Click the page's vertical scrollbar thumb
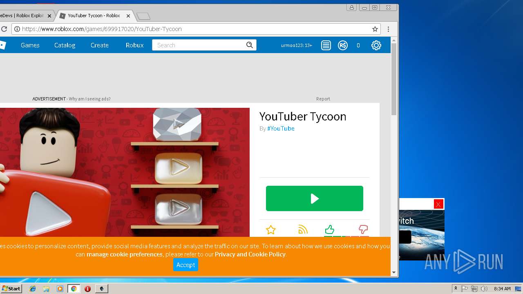The height and width of the screenshot is (294, 523). (394, 79)
